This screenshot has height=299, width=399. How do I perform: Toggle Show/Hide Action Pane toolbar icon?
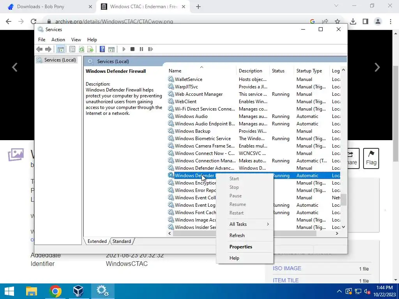111,49
